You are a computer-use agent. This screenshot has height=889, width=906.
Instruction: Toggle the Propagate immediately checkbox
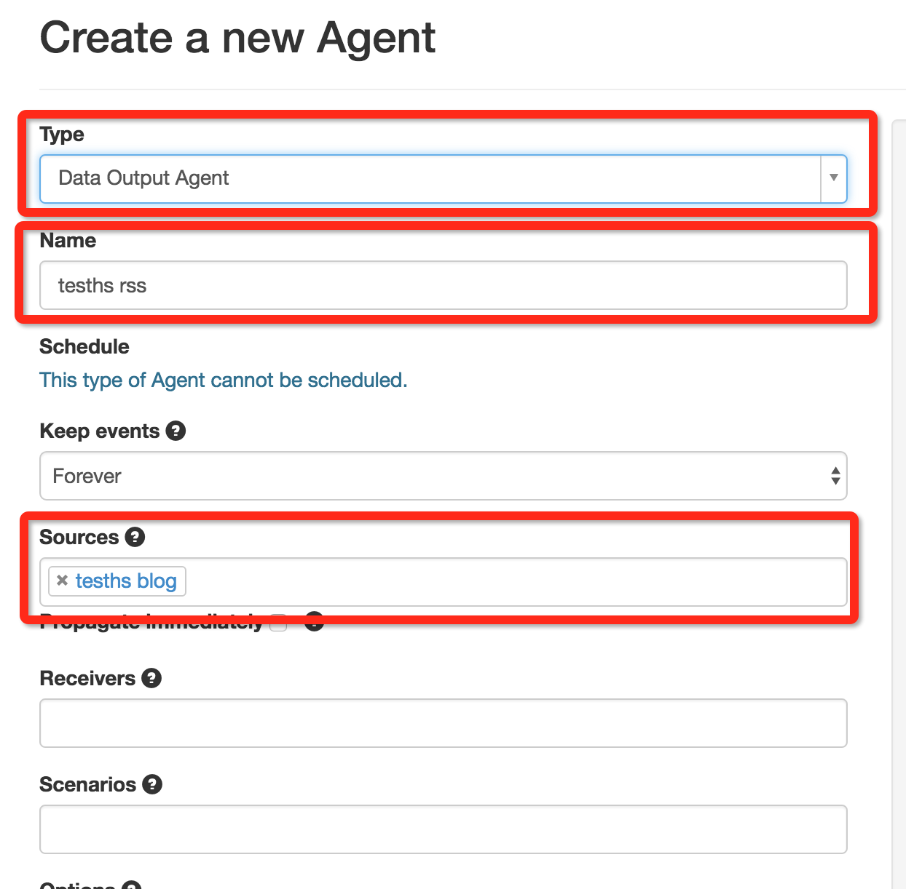(278, 623)
